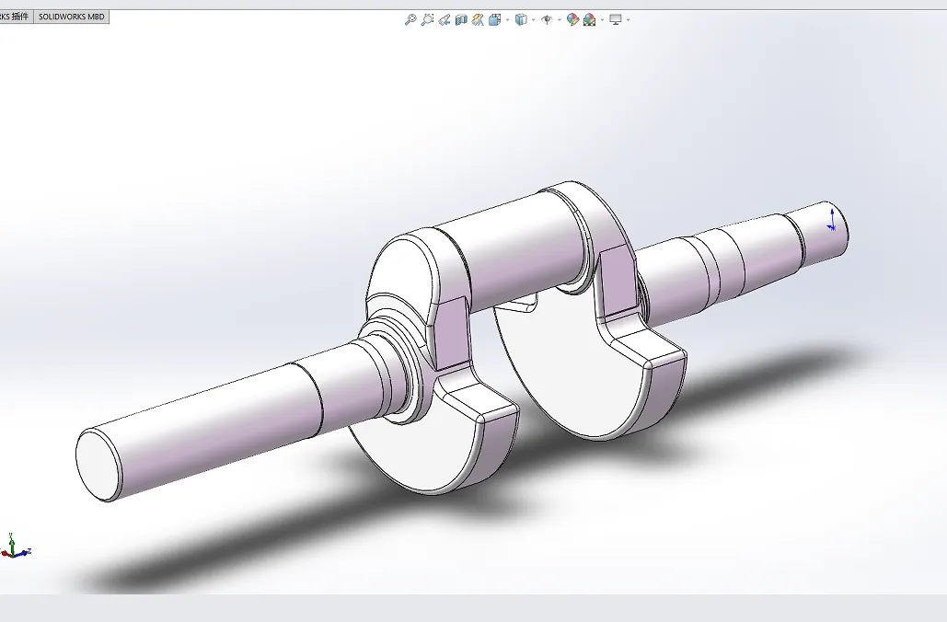Expand the Hide/Show Items dropdown arrow
The image size is (947, 622).
[560, 20]
